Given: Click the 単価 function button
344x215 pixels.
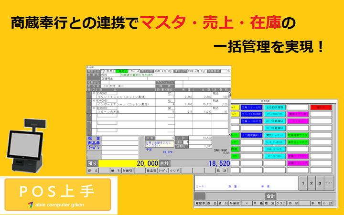Looking at the screenshot, I should click(258, 204).
